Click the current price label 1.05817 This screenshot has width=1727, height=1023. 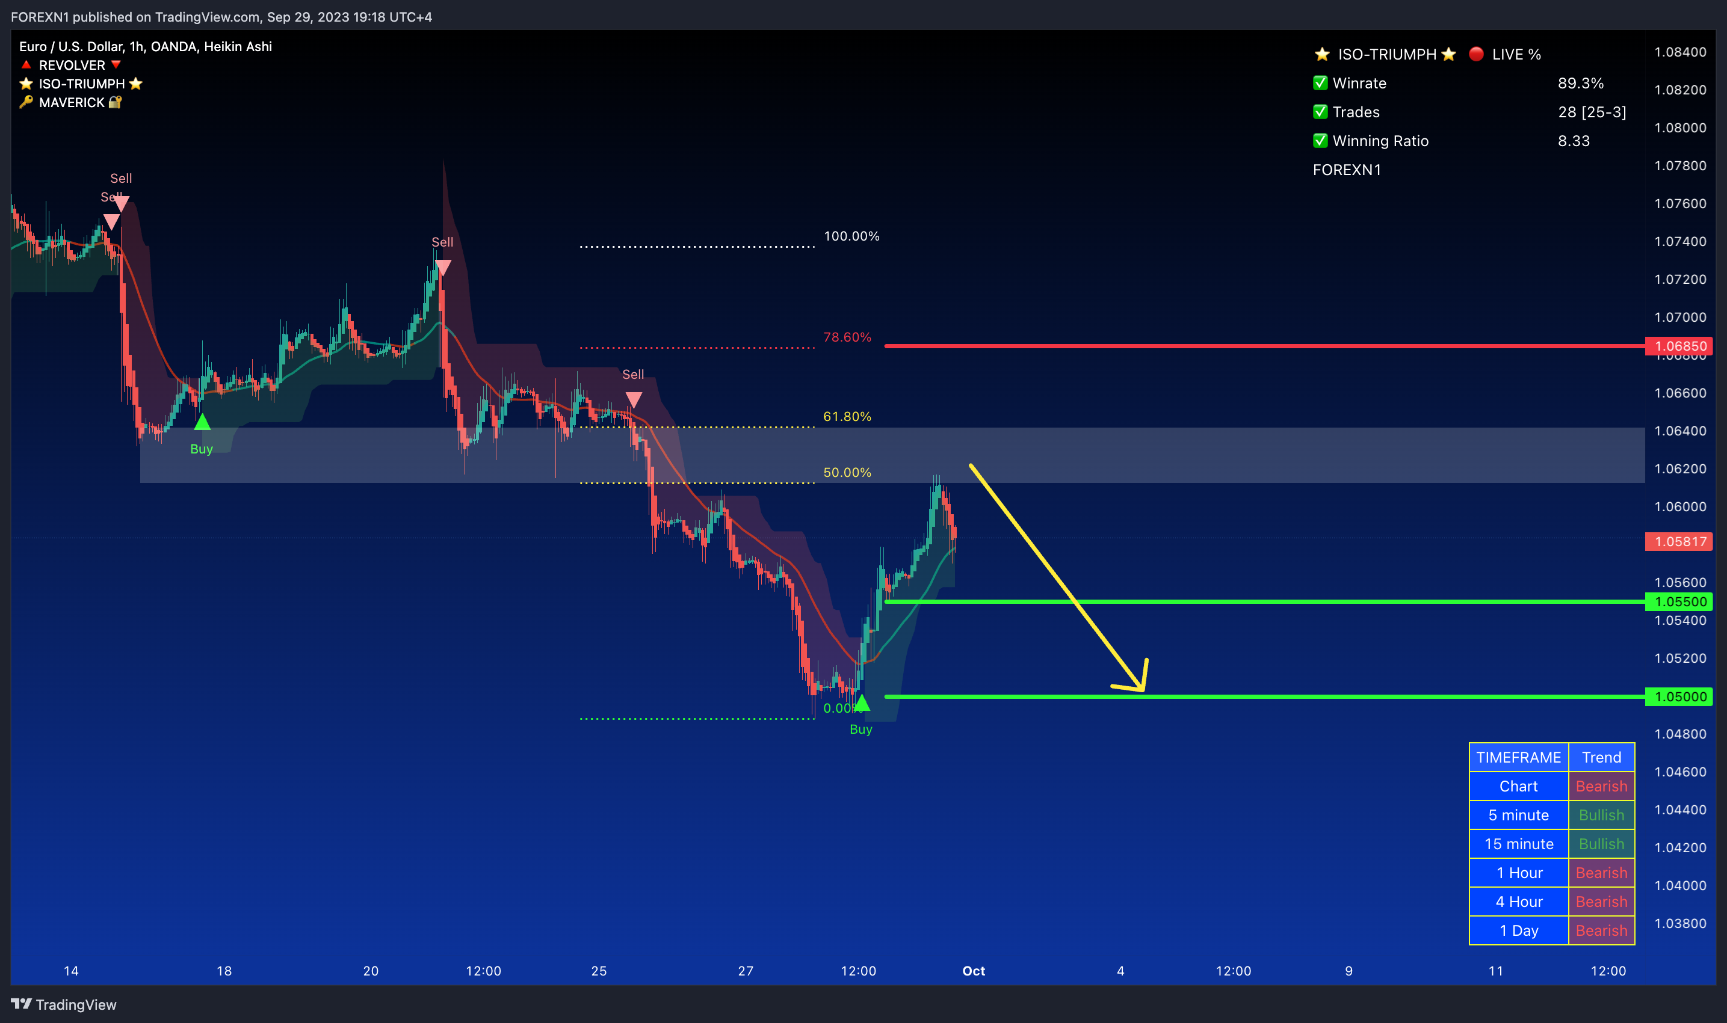point(1680,542)
